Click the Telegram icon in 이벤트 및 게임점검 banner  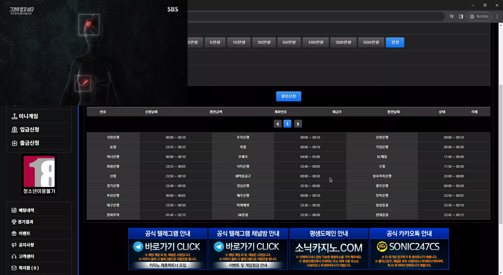coord(219,246)
